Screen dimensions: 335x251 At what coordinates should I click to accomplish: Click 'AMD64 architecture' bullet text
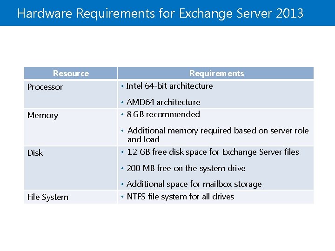coord(163,102)
